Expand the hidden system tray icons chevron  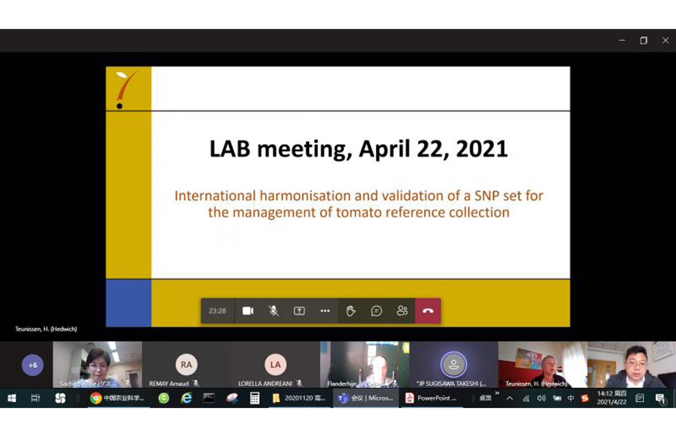(x=510, y=398)
